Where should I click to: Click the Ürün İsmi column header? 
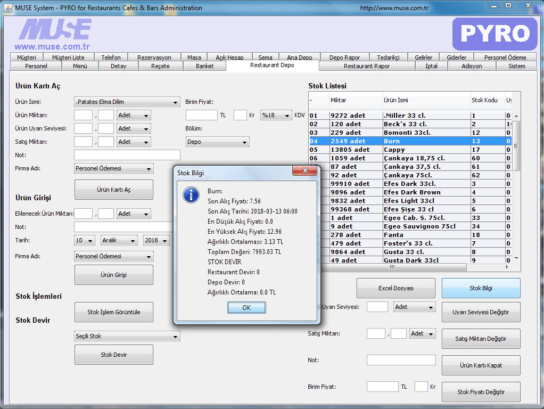coord(426,100)
